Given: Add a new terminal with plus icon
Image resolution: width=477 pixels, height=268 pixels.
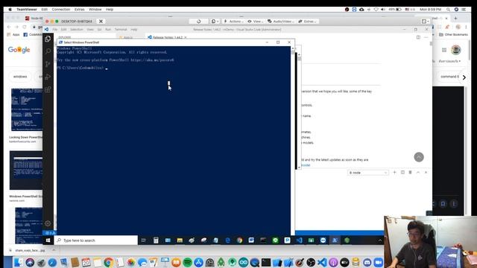Looking at the screenshot, I should click(x=394, y=172).
